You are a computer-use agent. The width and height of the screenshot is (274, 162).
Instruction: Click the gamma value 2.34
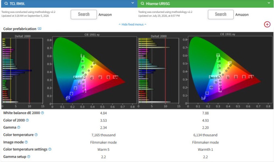(x=104, y=127)
